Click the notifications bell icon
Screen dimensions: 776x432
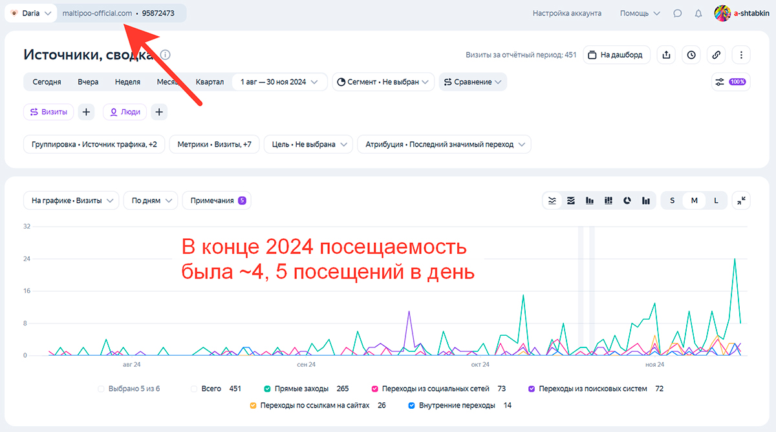tap(698, 13)
